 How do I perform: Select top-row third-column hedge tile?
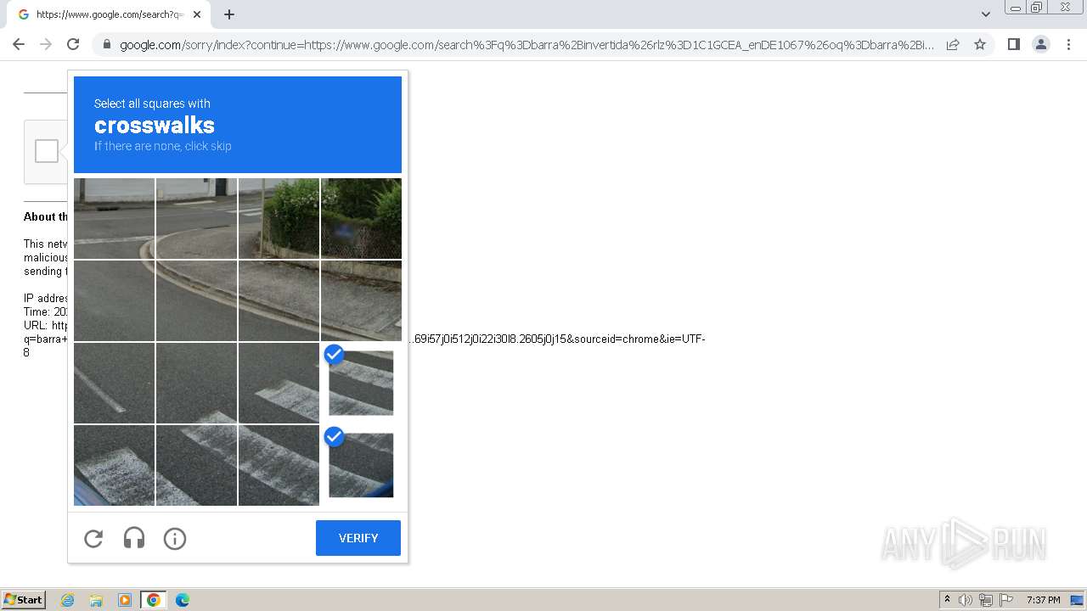pyautogui.click(x=279, y=218)
